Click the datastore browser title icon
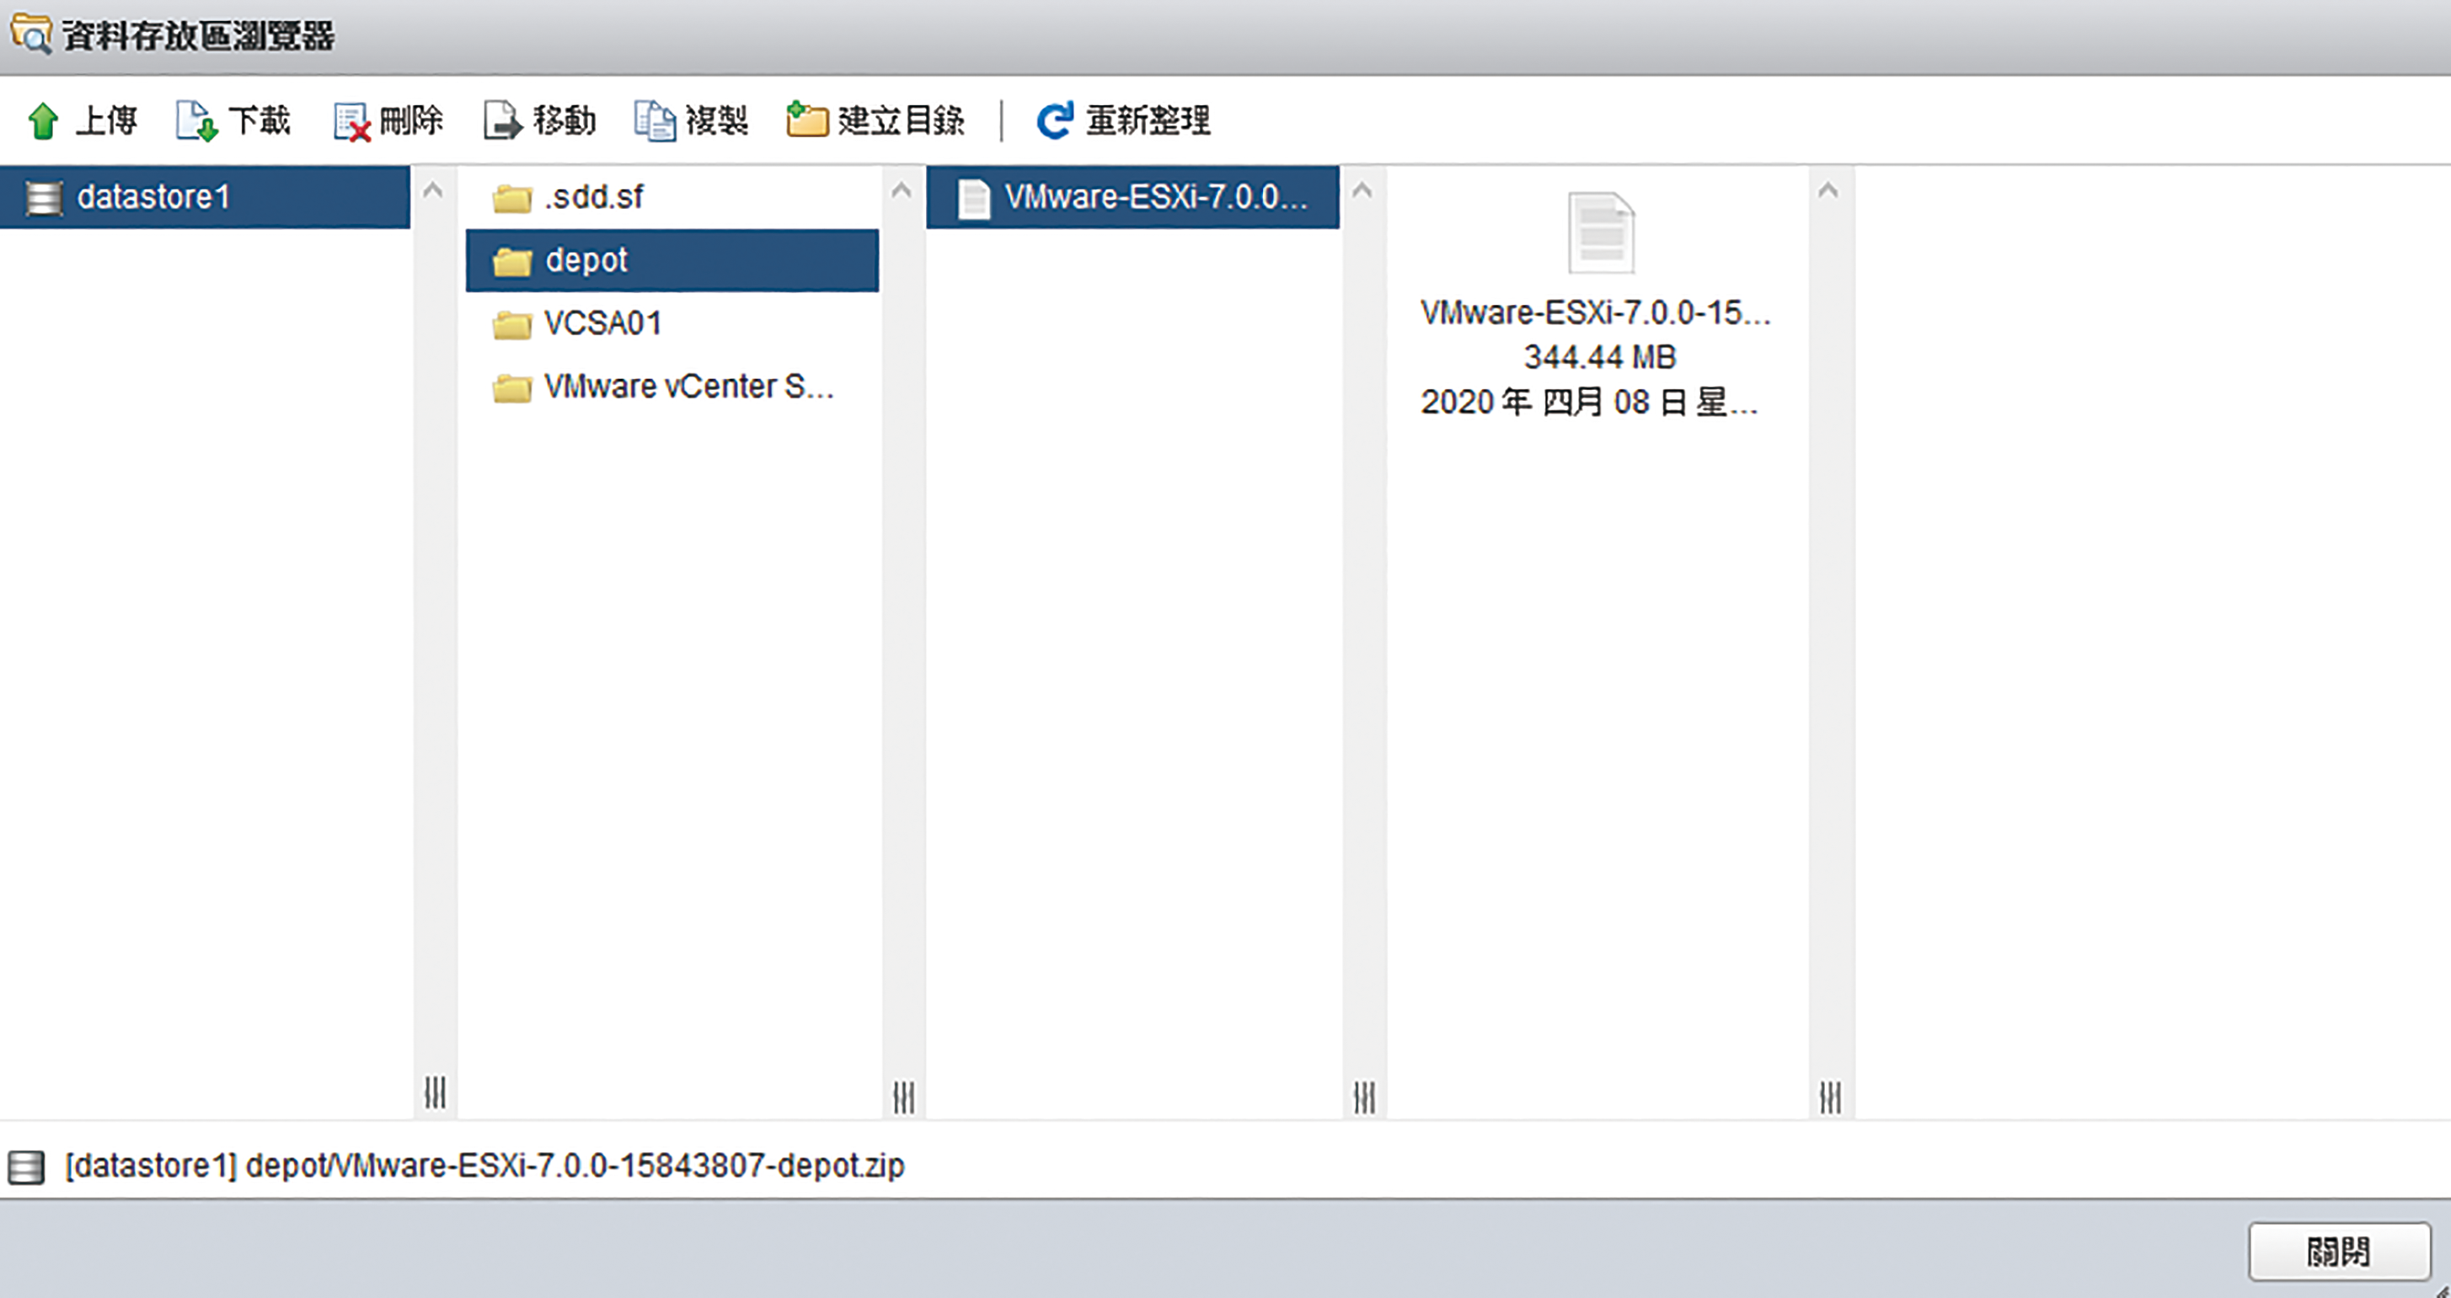 coord(30,35)
